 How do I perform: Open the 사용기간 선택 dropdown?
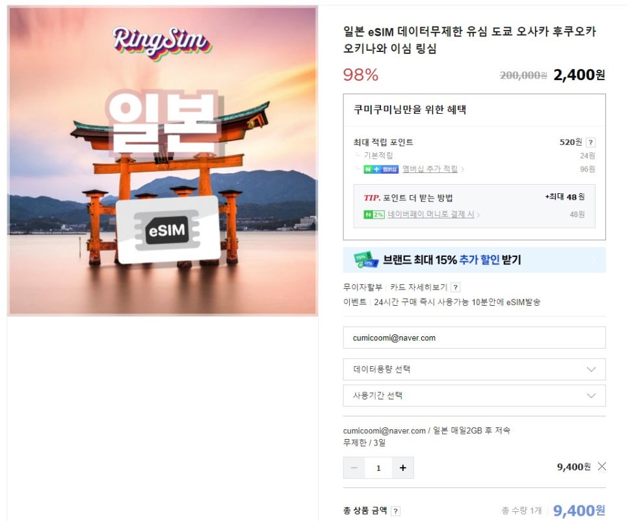click(x=474, y=395)
